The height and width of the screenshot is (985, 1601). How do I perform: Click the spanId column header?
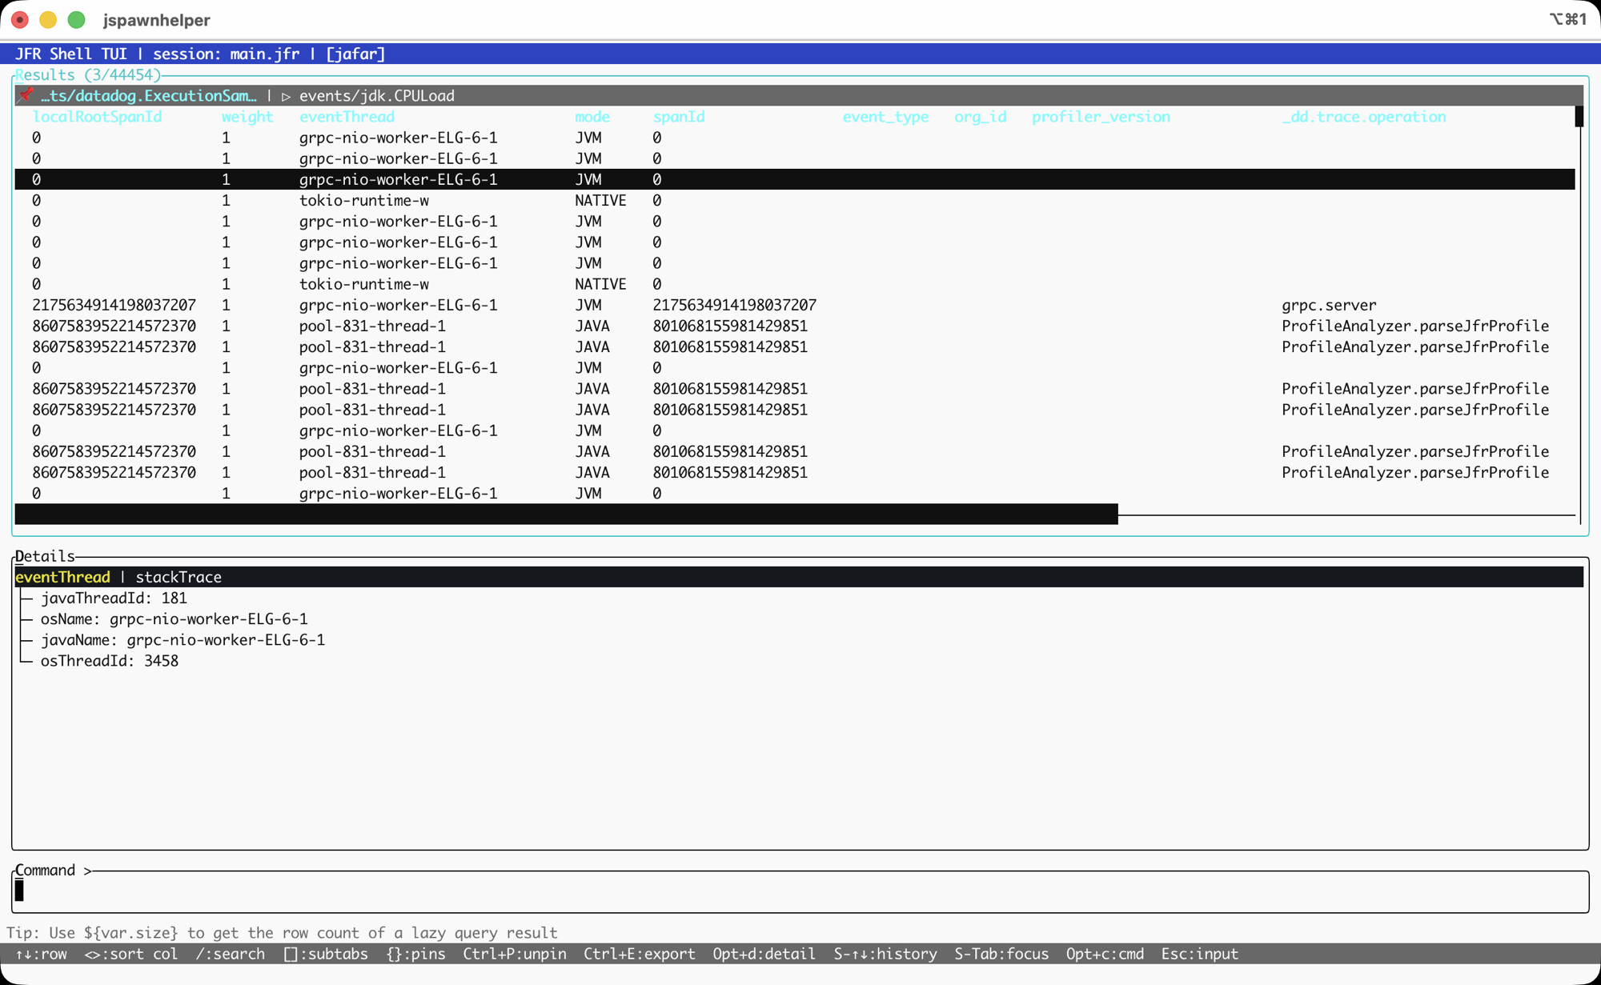click(x=678, y=117)
